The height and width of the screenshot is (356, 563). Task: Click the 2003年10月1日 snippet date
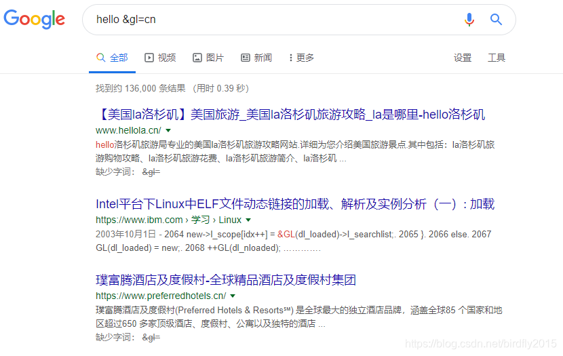[125, 234]
